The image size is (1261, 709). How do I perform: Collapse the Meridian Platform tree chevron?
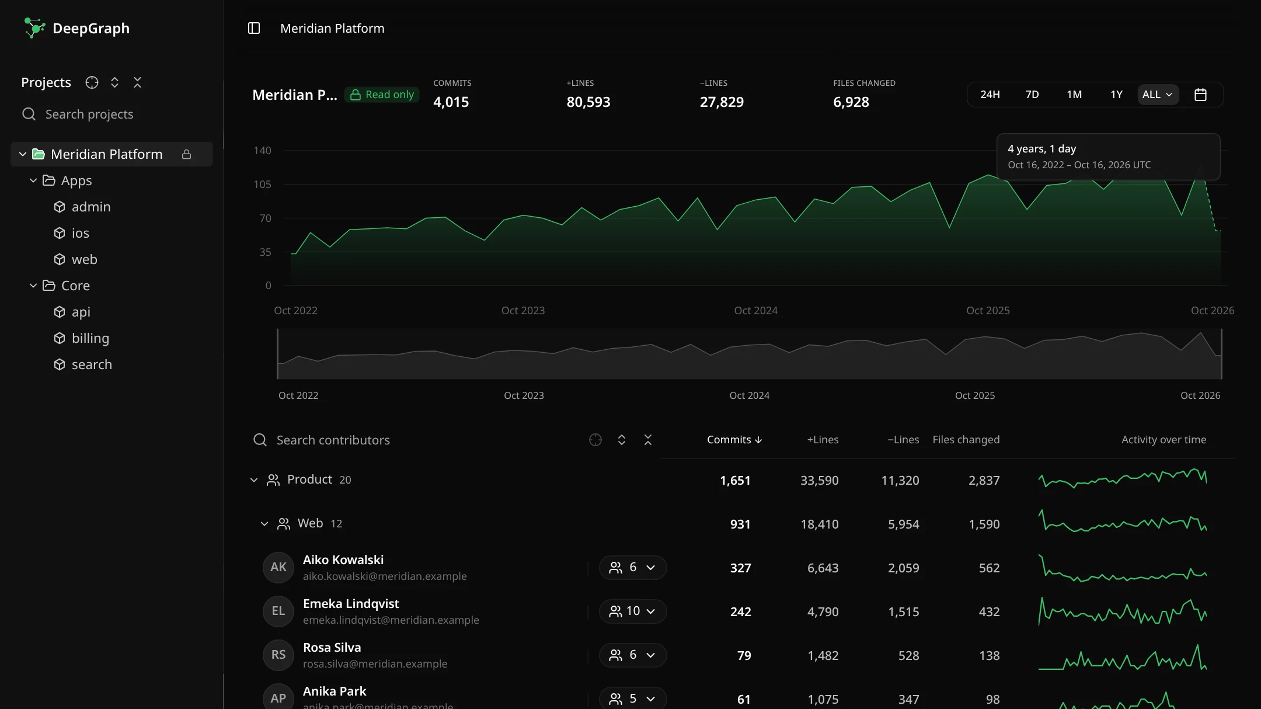[x=23, y=154]
